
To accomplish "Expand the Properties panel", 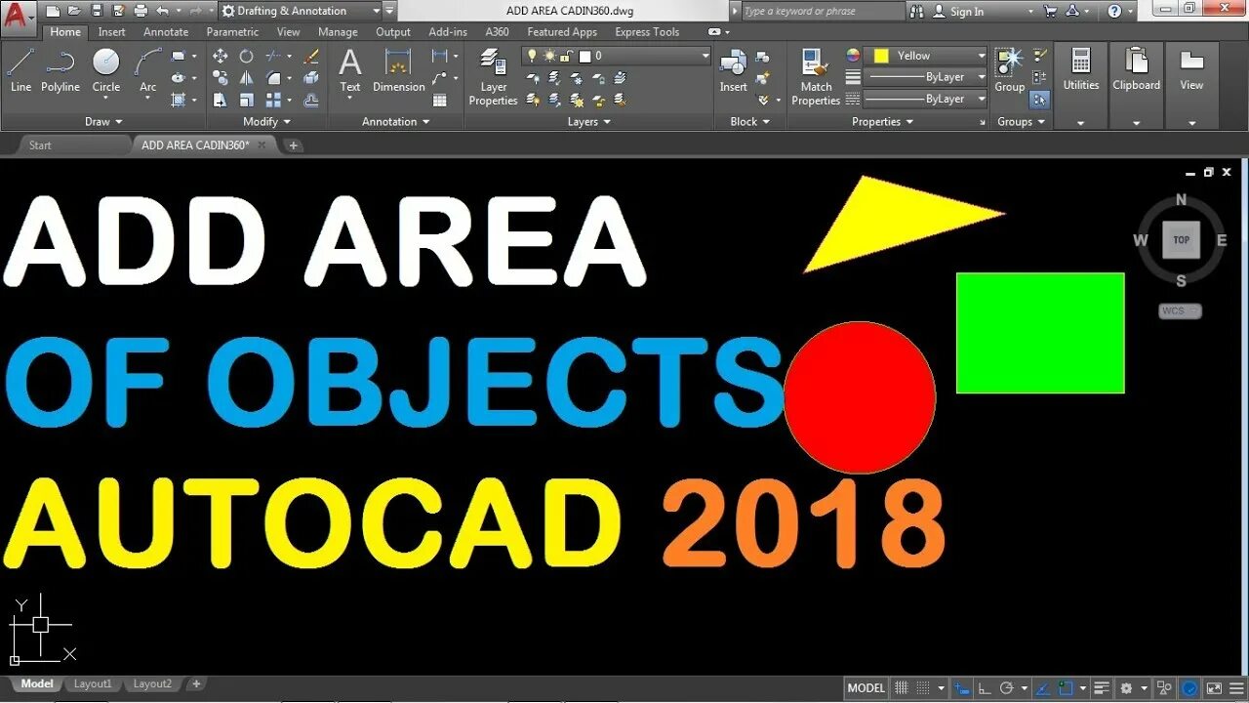I will [883, 121].
